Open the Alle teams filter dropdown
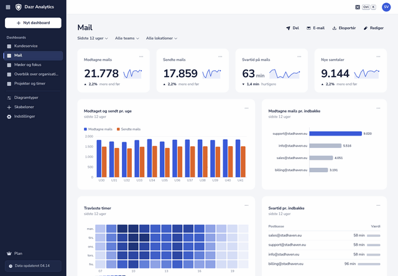 click(127, 39)
